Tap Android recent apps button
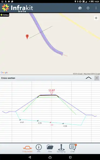The width and height of the screenshot is (100, 160). [70, 157]
